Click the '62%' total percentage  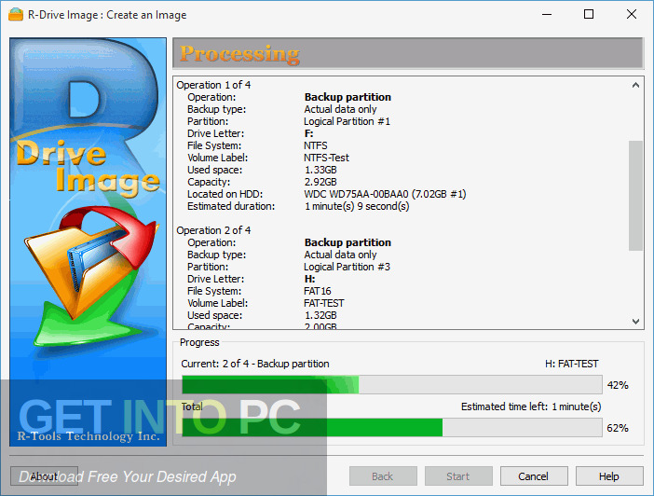coord(618,428)
